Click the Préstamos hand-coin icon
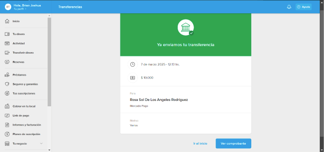 tap(7, 75)
